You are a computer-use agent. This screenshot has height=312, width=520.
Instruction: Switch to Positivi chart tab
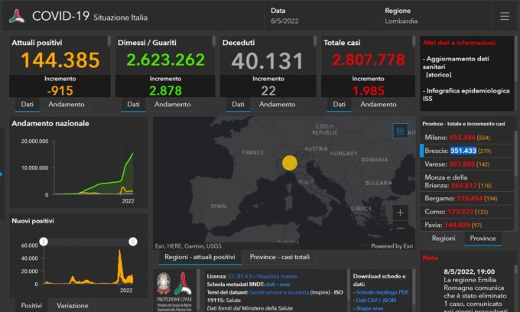(31, 305)
